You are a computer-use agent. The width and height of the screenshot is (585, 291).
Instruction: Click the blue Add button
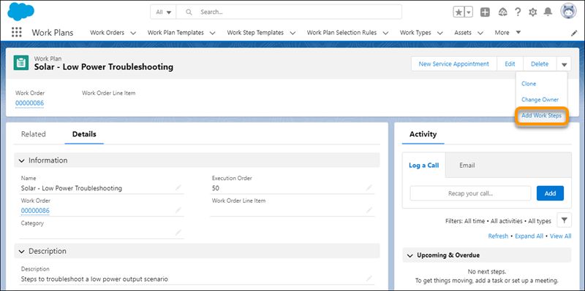point(550,193)
